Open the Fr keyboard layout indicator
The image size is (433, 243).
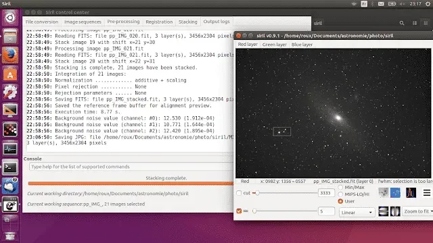pos(364,4)
